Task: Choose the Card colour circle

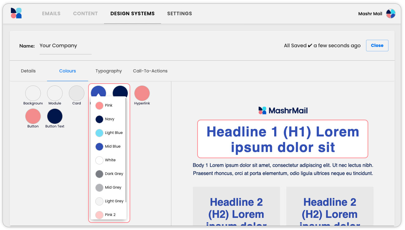Action: point(77,93)
